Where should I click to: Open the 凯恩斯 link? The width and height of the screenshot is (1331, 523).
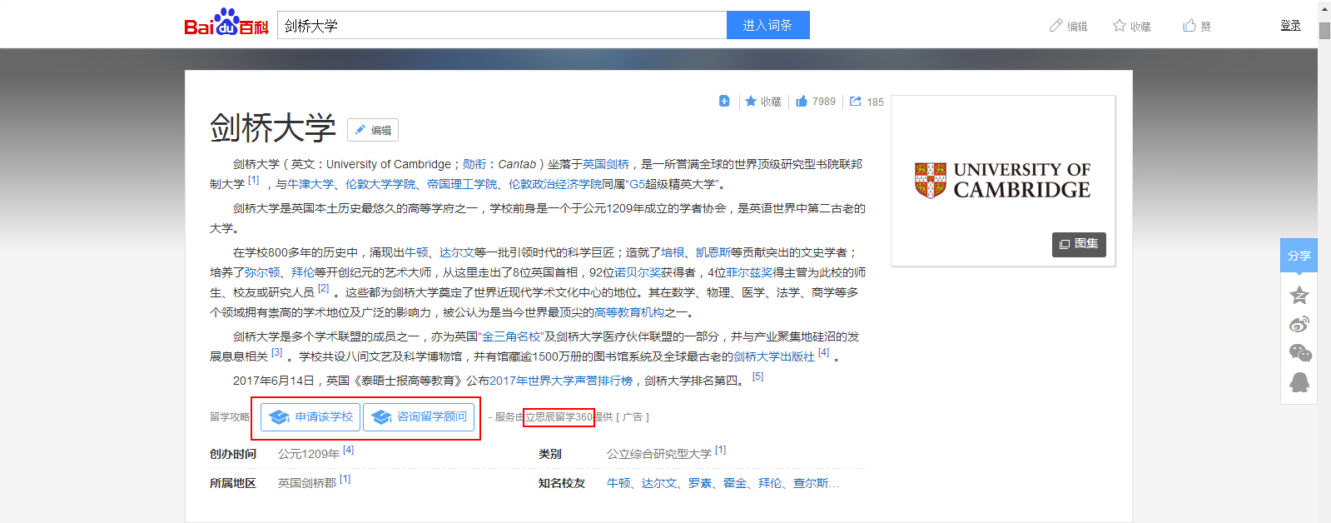point(713,252)
